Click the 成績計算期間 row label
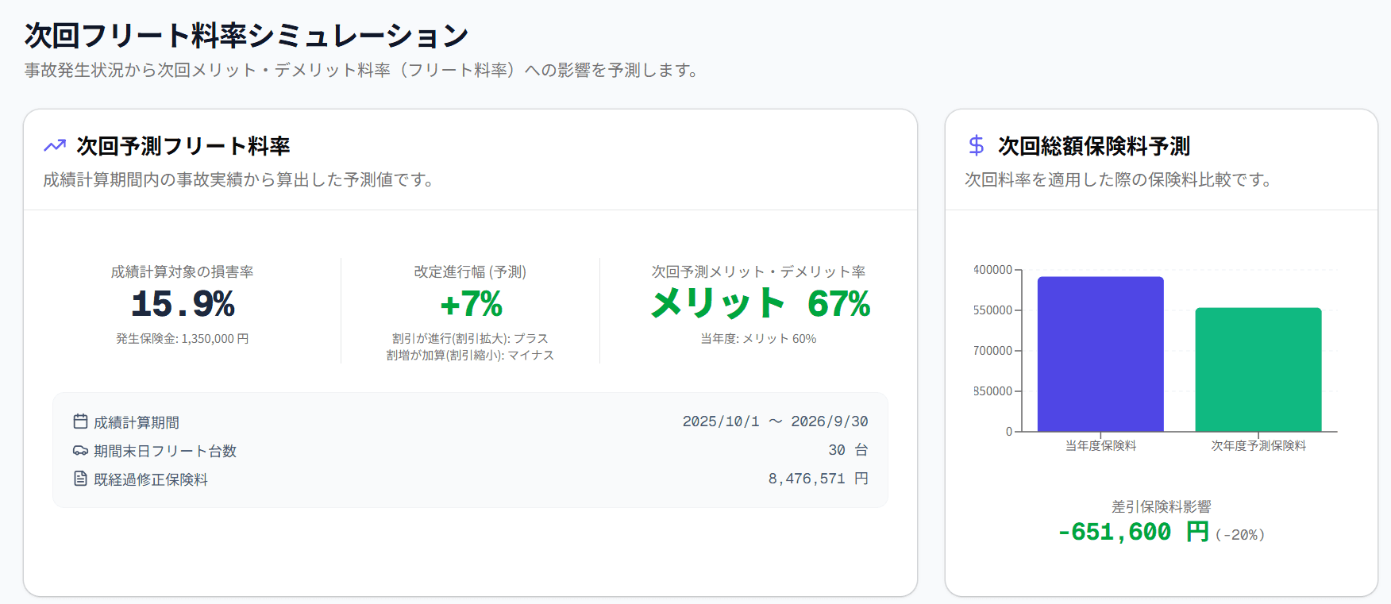The width and height of the screenshot is (1391, 604). tap(137, 422)
